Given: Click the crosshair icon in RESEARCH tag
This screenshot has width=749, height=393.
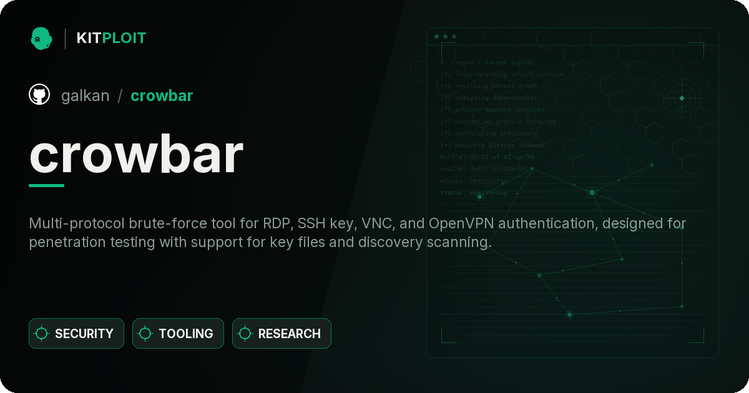Looking at the screenshot, I should click(x=245, y=334).
